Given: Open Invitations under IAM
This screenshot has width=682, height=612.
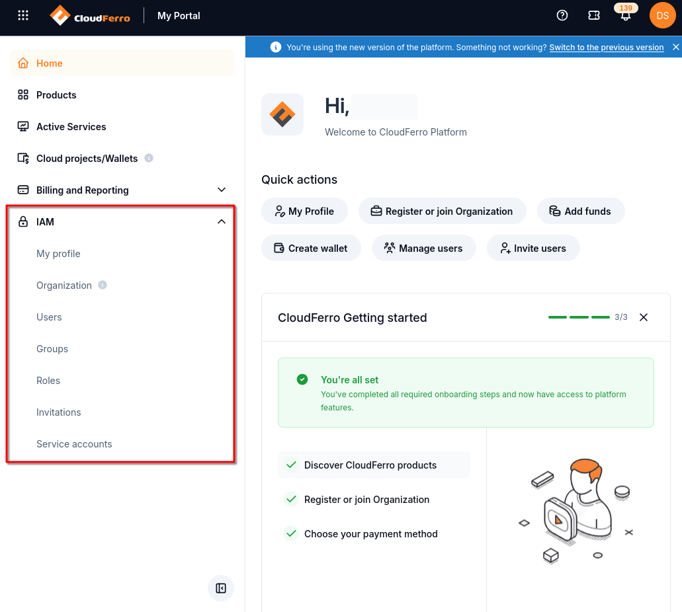Looking at the screenshot, I should (x=59, y=412).
